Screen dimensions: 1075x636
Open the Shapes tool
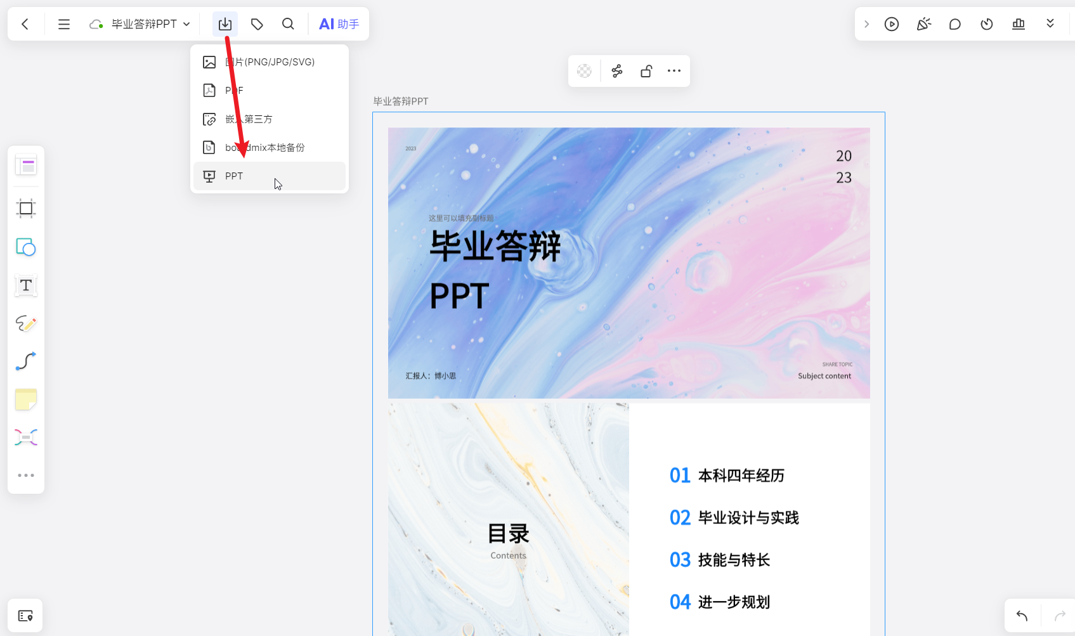pyautogui.click(x=25, y=247)
